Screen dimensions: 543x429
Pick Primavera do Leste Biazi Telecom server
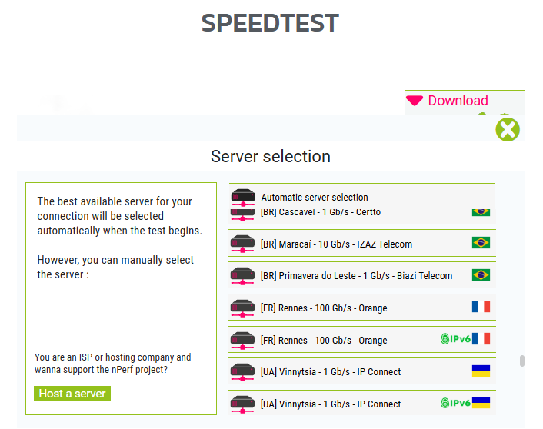pos(356,275)
